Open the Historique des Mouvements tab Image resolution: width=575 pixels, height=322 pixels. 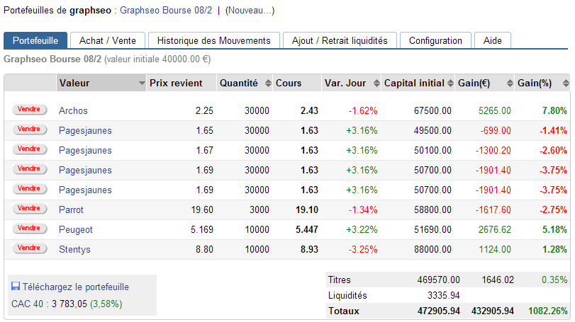[x=213, y=40]
